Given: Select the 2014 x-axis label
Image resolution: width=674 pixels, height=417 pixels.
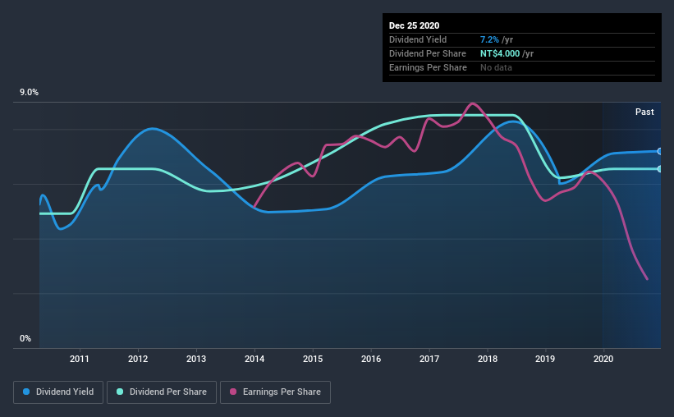Looking at the screenshot, I should coord(254,359).
